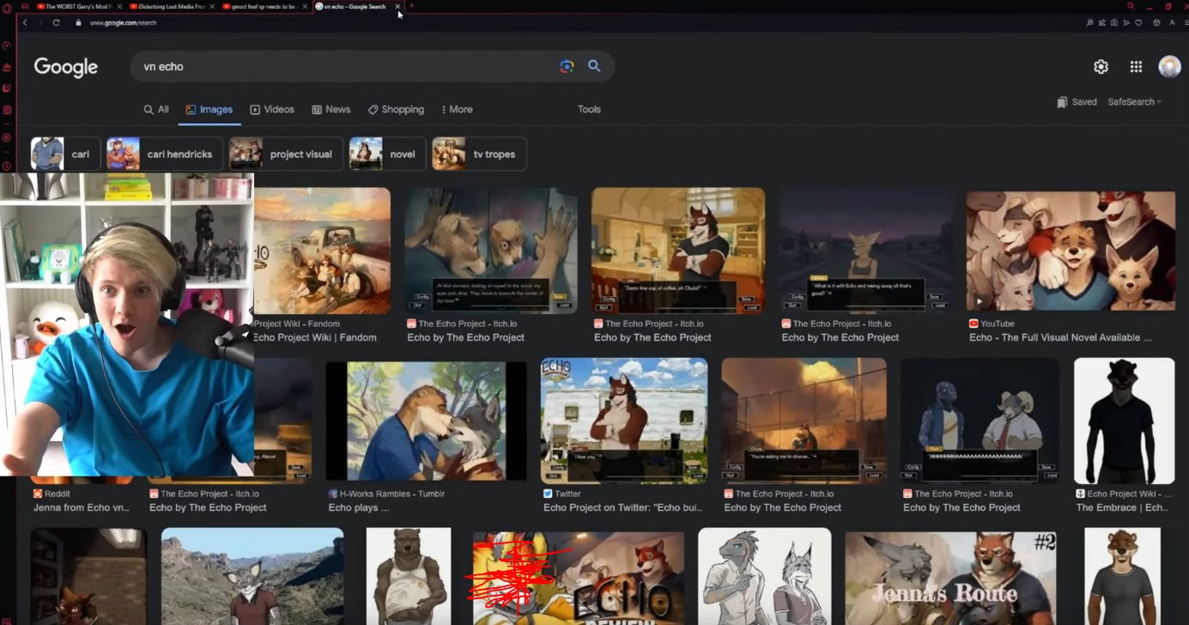
Task: Open the SafeSearch dropdown
Action: [x=1134, y=101]
